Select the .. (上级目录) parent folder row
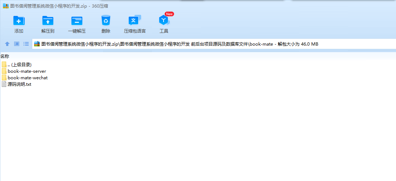396x181 pixels. (17, 64)
